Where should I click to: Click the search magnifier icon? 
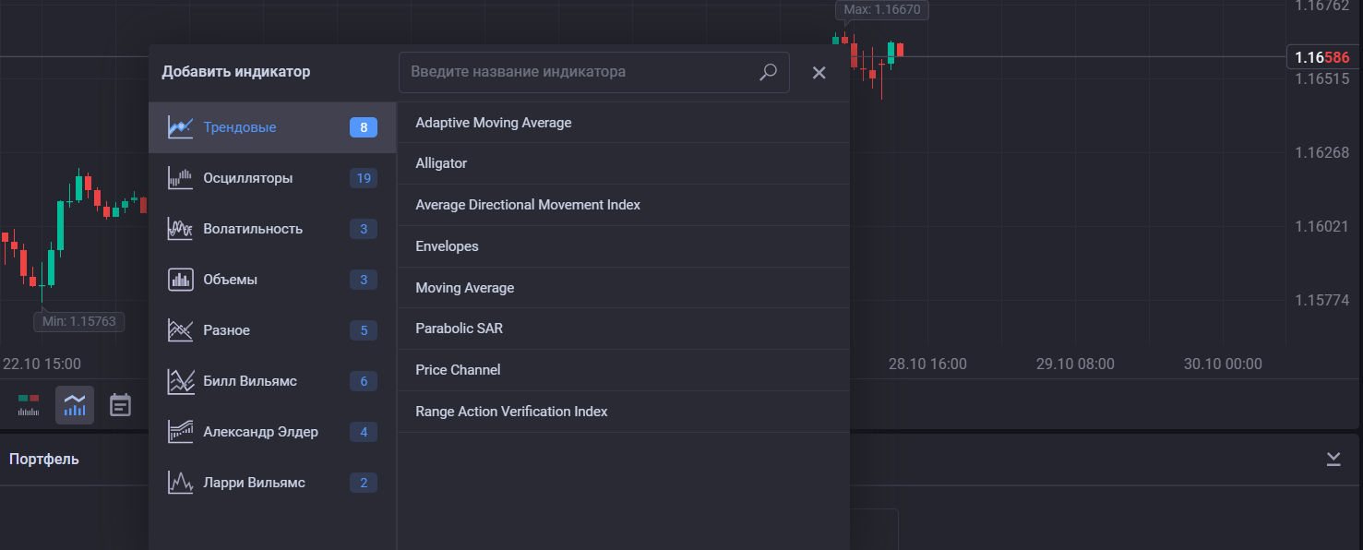768,72
